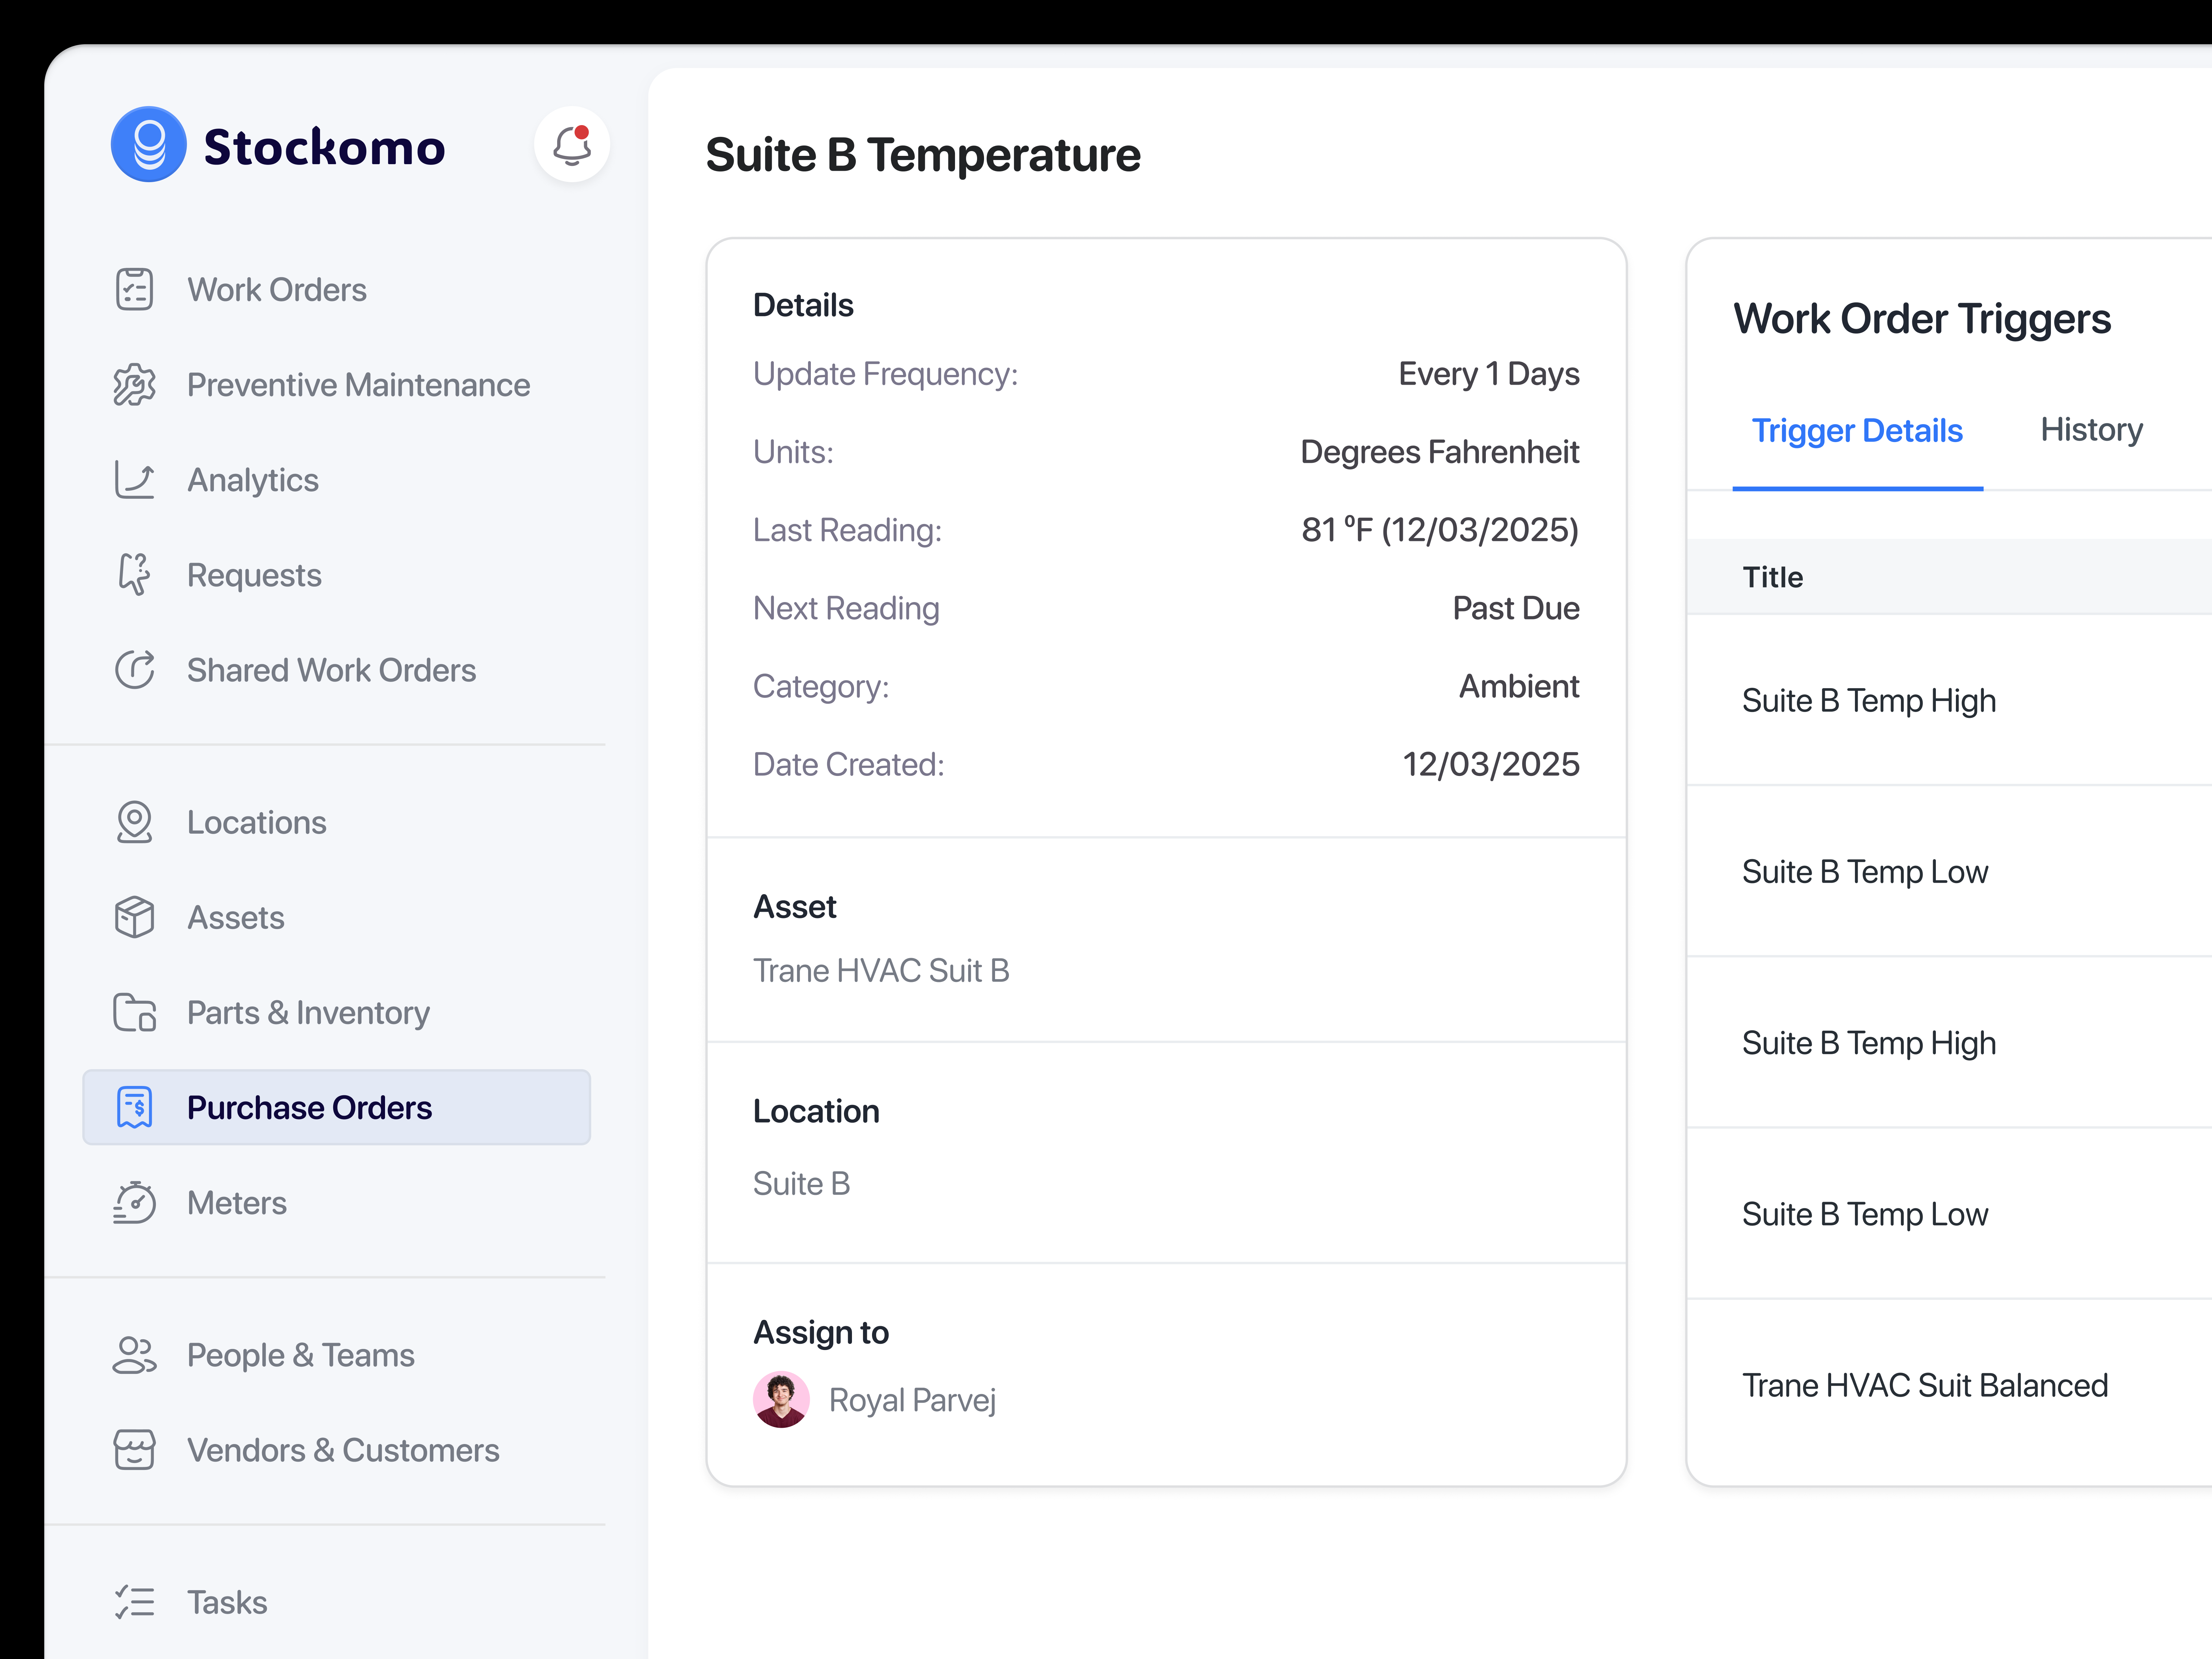Navigate to Requests

337,575
